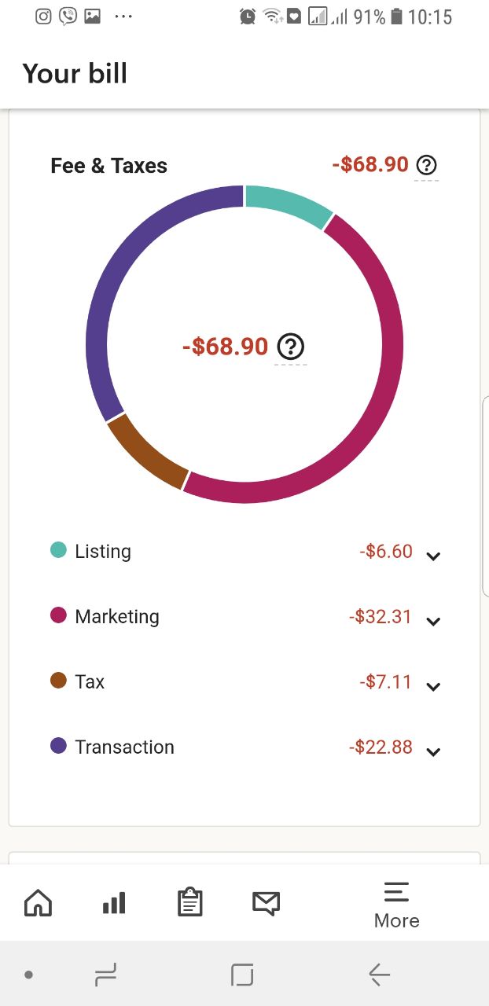
Task: Tap the Android back navigation arrow
Action: pos(379,975)
